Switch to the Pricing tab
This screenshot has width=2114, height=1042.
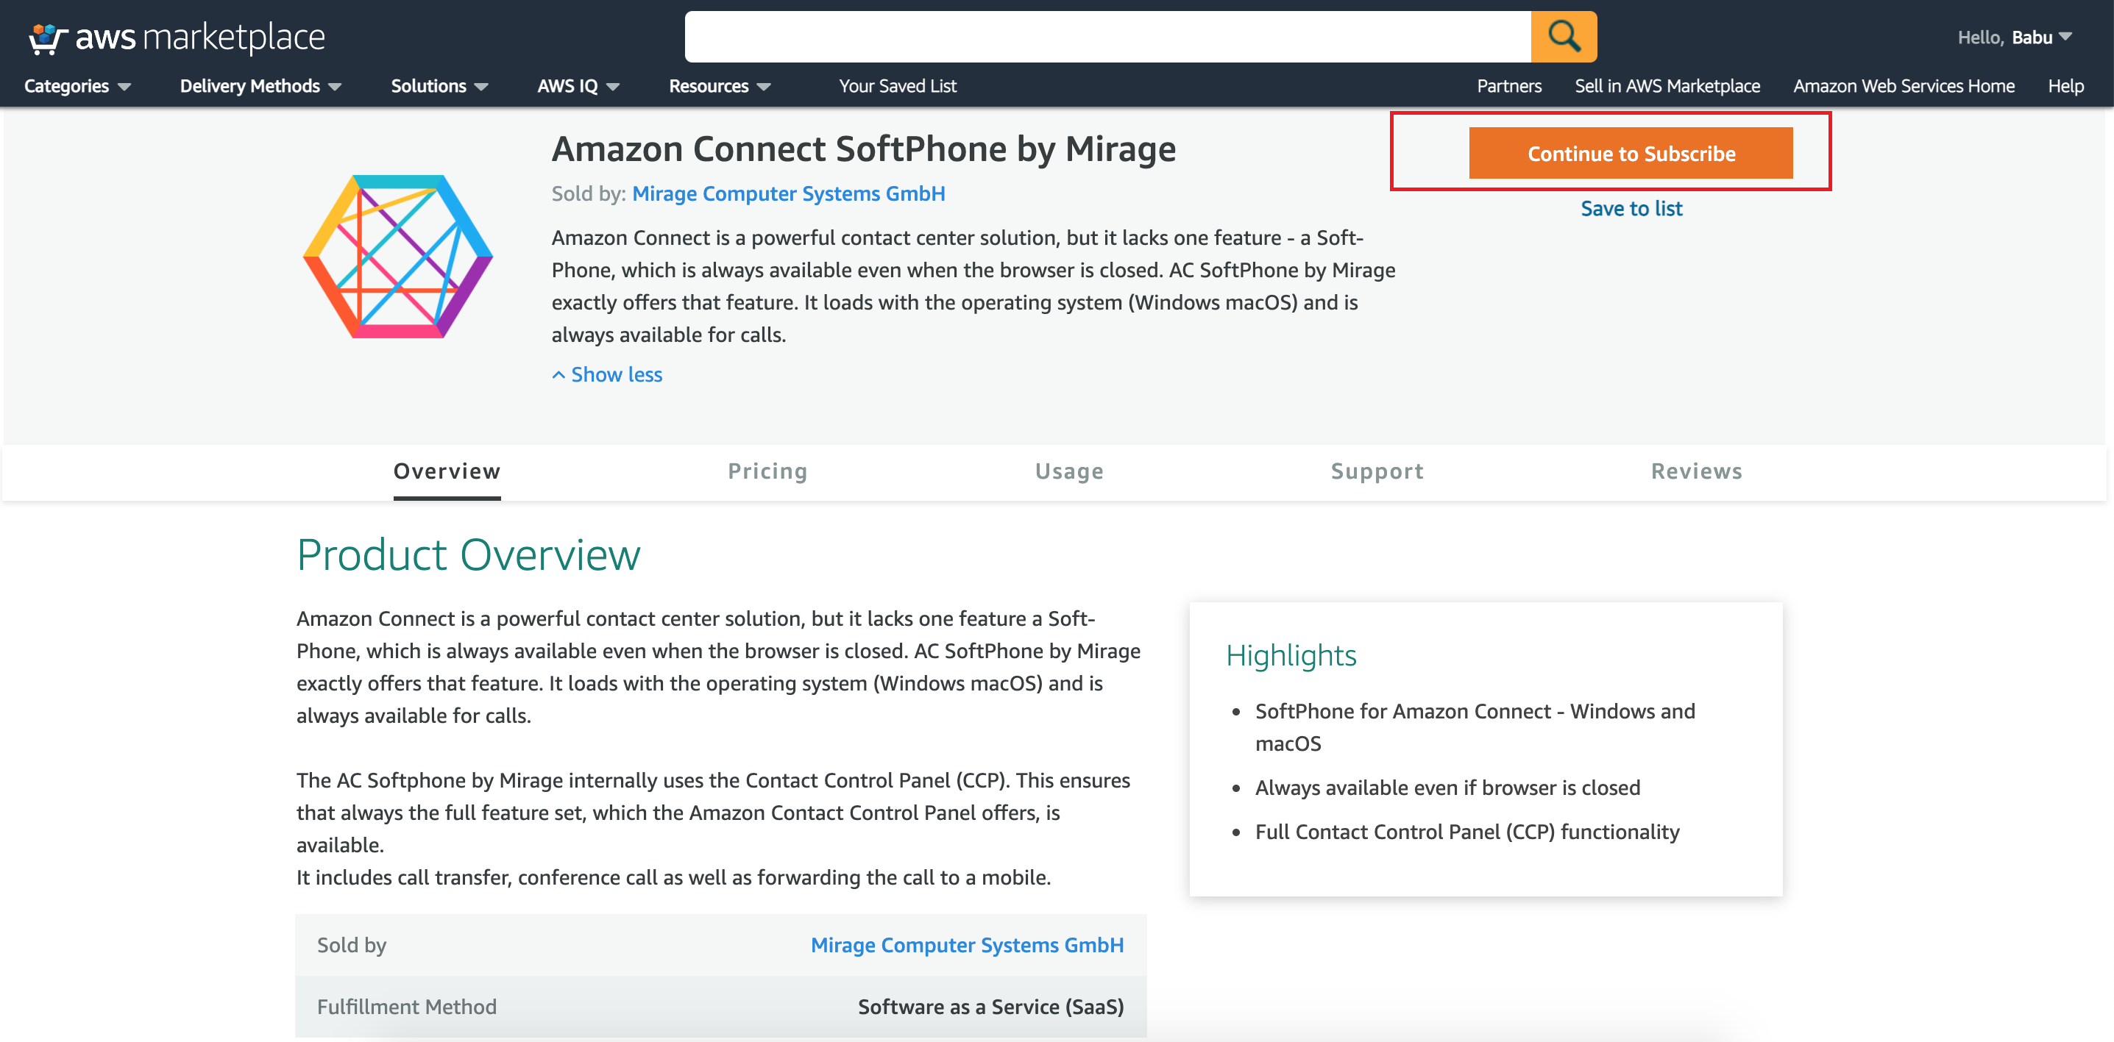[x=767, y=471]
